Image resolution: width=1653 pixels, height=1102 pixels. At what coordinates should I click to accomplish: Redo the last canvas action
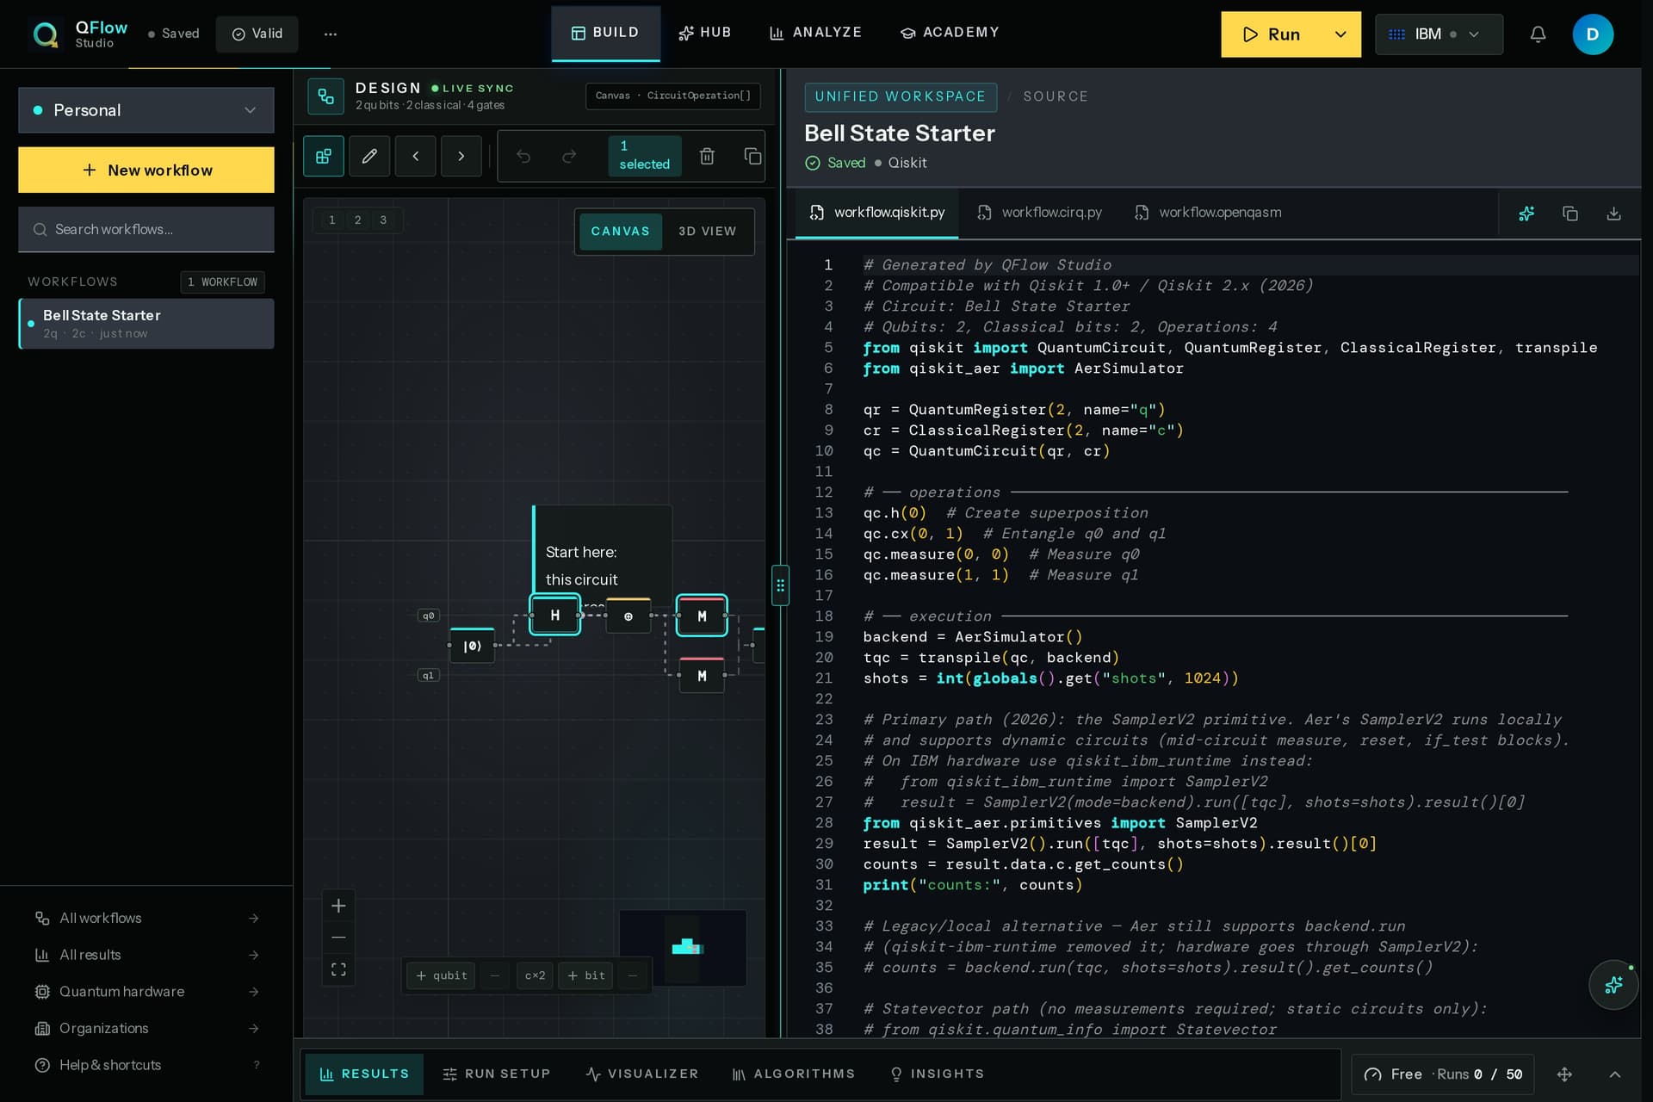tap(569, 156)
